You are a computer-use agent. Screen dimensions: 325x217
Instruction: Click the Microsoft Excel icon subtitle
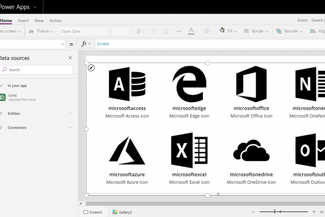point(189,182)
